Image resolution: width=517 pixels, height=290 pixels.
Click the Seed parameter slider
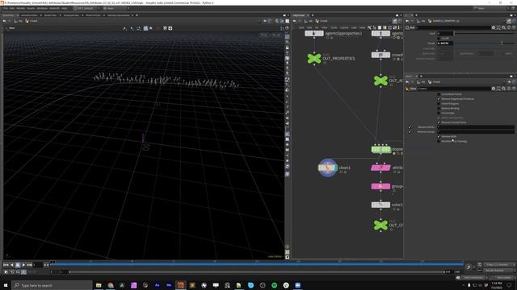coord(484,33)
